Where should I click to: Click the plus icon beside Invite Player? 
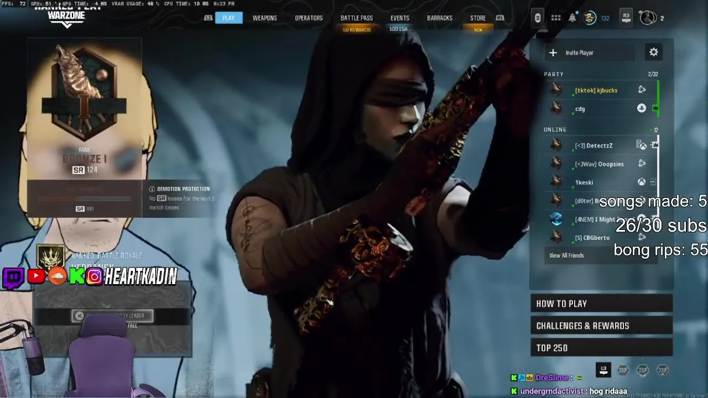553,53
